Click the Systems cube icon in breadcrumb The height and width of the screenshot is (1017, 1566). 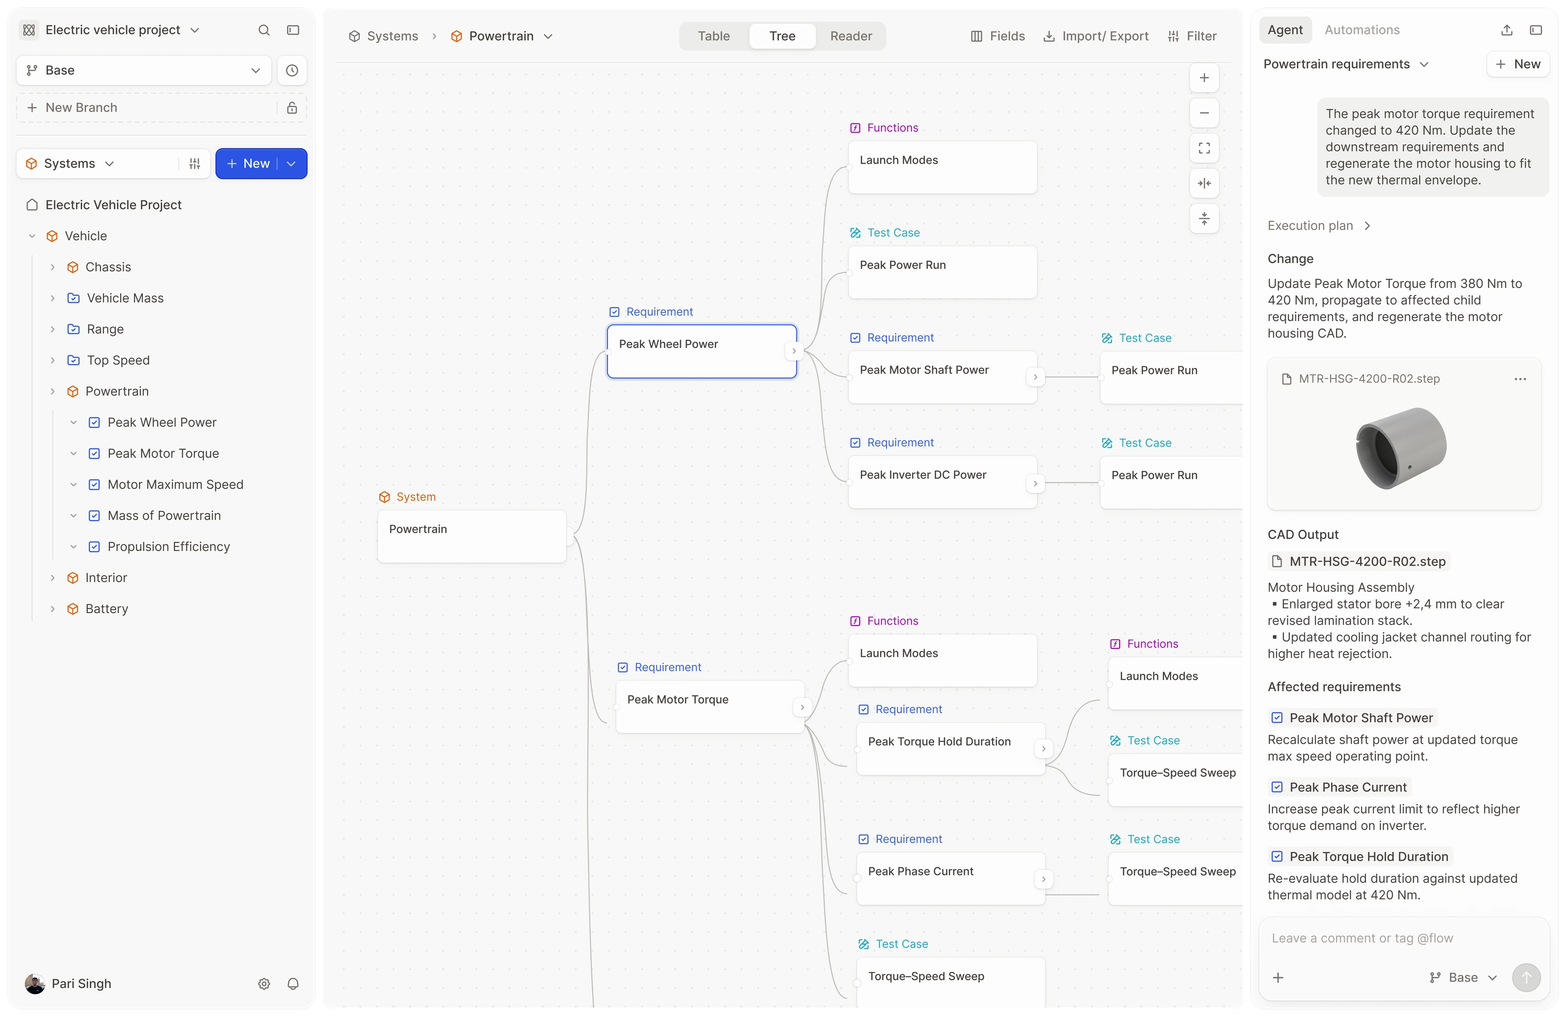pos(354,36)
